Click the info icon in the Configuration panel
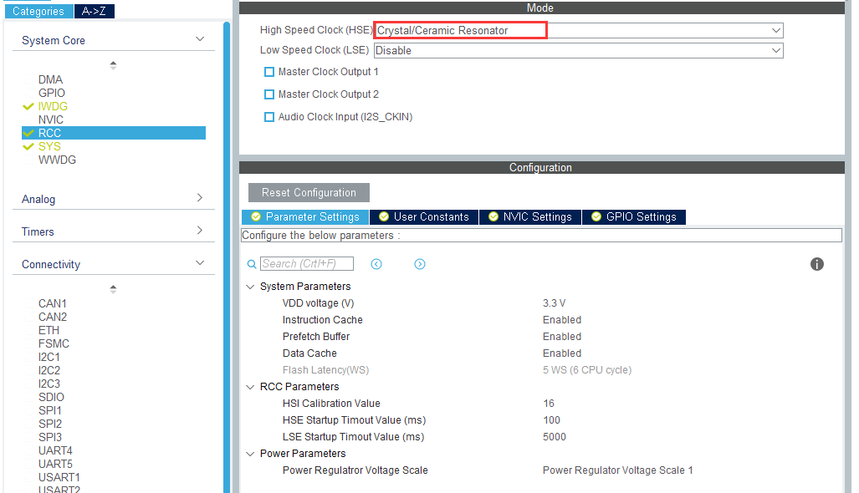This screenshot has width=859, height=493. pyautogui.click(x=817, y=263)
